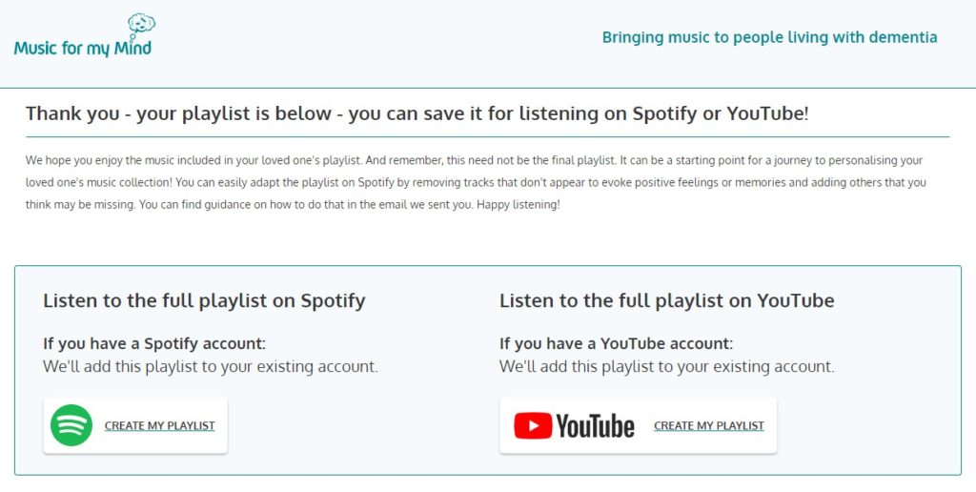Click the 'We hope you enjoy the music' paragraph

[x=476, y=182]
